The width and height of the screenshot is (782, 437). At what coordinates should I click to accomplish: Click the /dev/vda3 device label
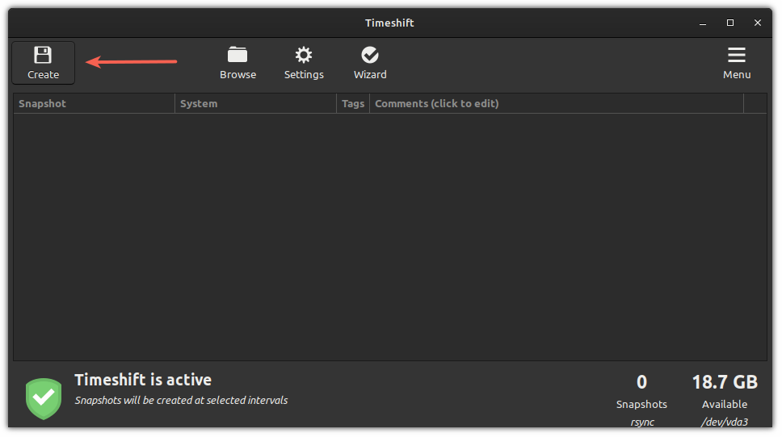tap(725, 422)
